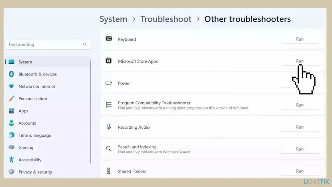Click the search magnifier in Find a setting
The width and height of the screenshot is (332, 187).
pyautogui.click(x=85, y=44)
